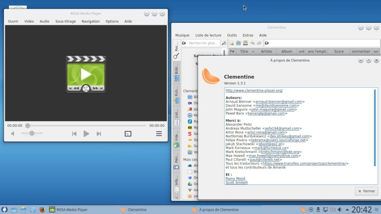Select the Fichiers sidebar tab

tap(176, 95)
